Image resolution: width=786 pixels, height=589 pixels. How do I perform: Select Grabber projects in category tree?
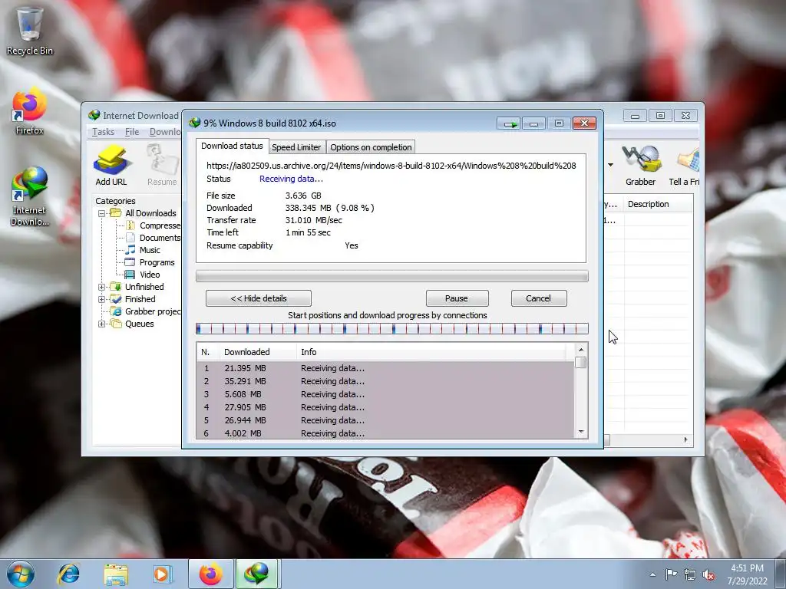(x=146, y=311)
